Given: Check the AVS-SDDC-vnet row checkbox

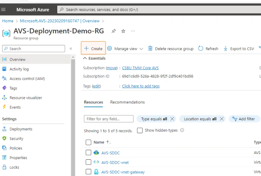Looking at the screenshot, I should click(x=89, y=162).
